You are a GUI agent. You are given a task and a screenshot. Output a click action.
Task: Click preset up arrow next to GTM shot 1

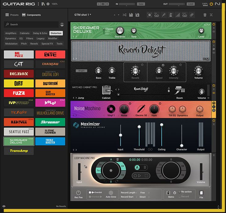114,15
